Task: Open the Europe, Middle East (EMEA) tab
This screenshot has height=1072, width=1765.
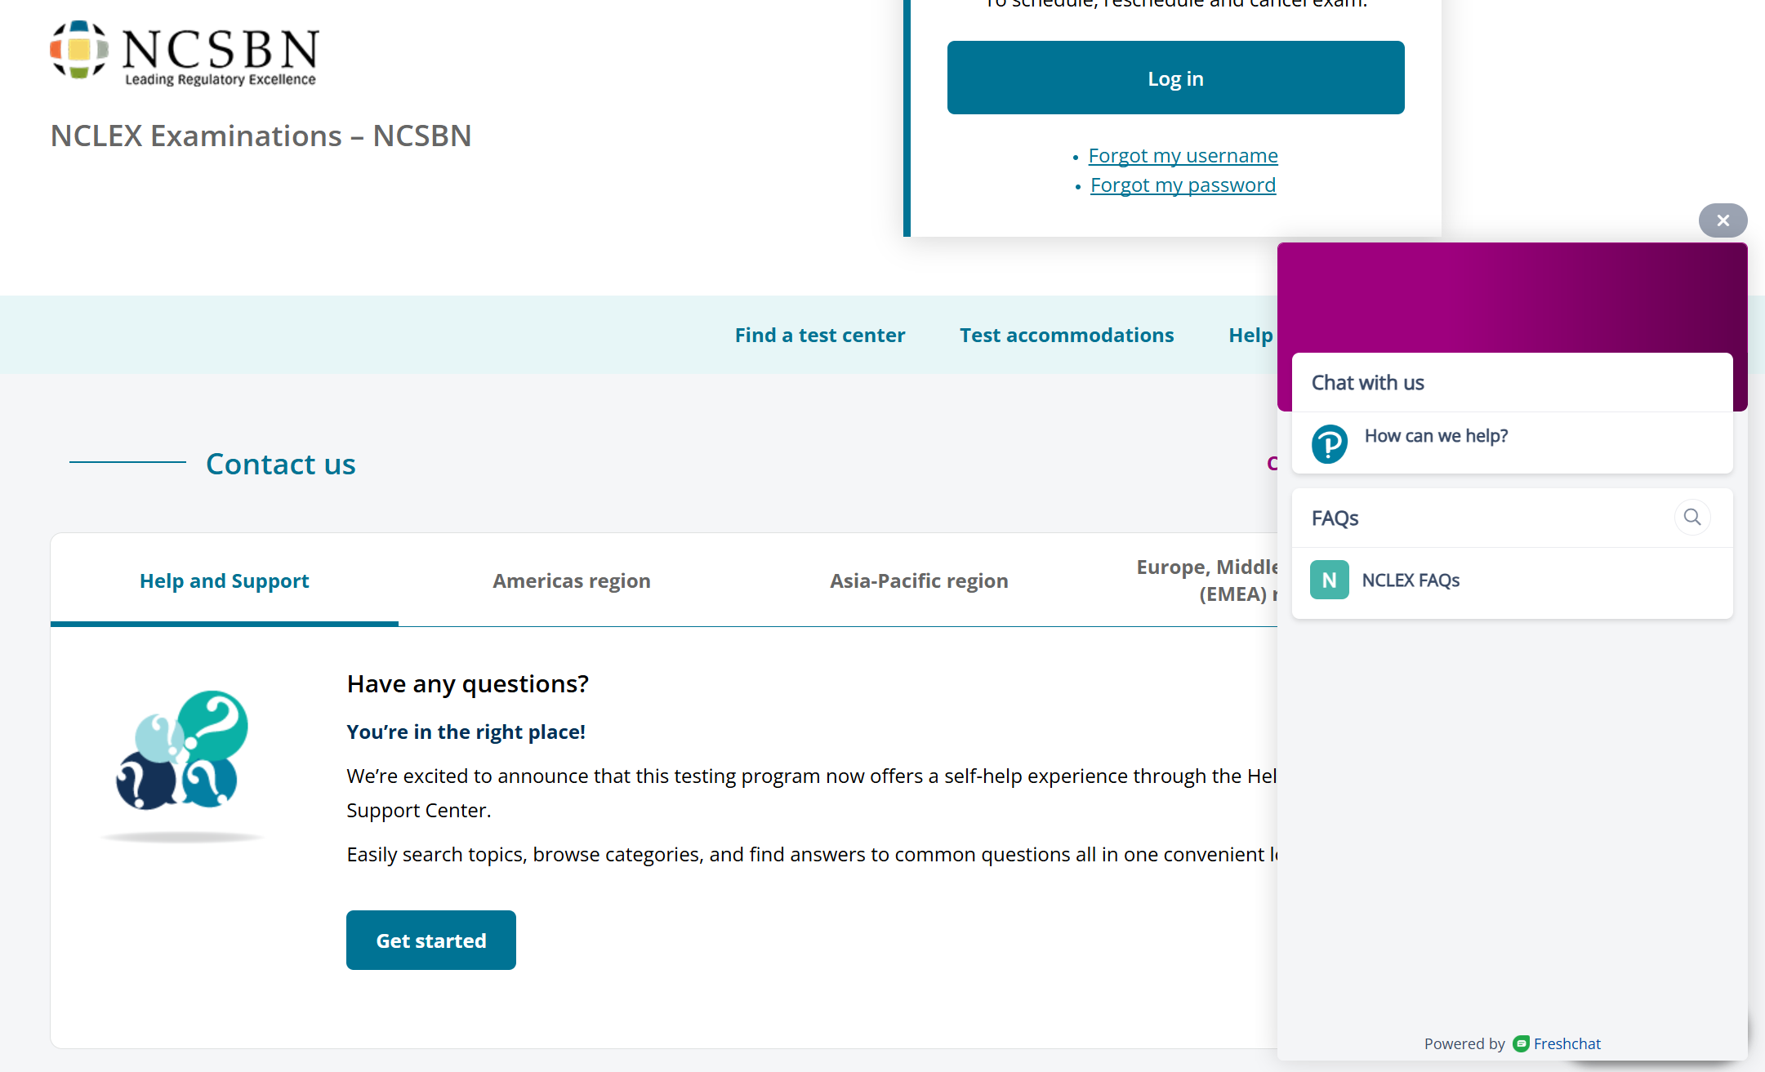Action: click(1206, 580)
